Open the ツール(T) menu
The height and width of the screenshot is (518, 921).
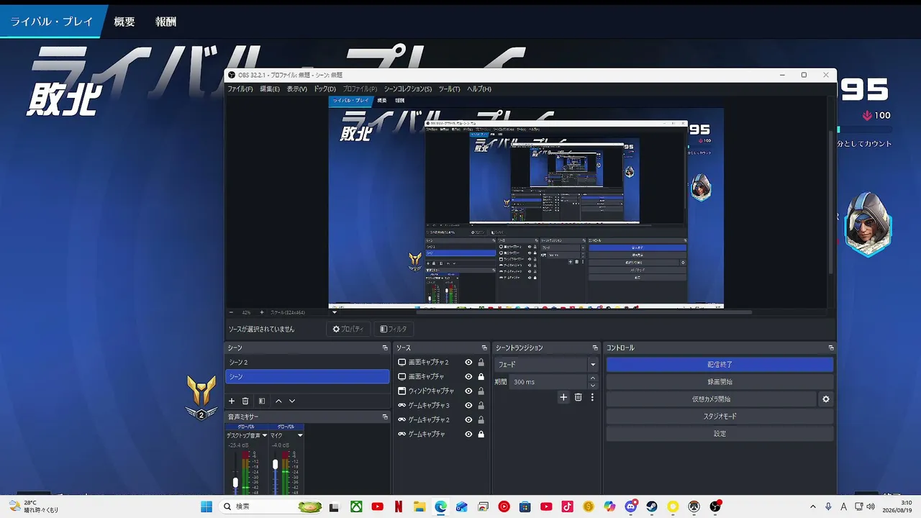point(449,89)
